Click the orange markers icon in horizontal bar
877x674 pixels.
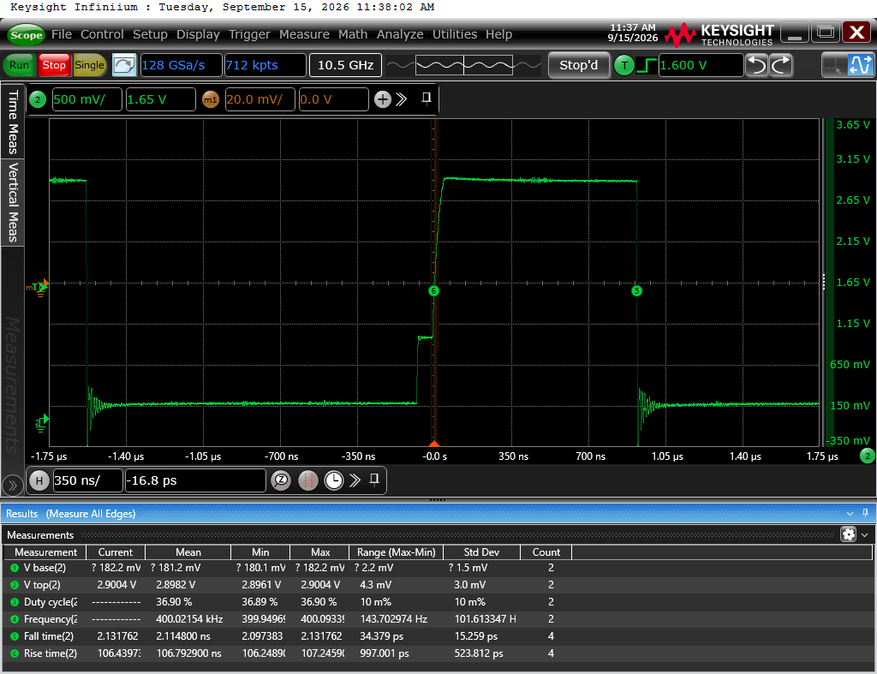(x=307, y=480)
